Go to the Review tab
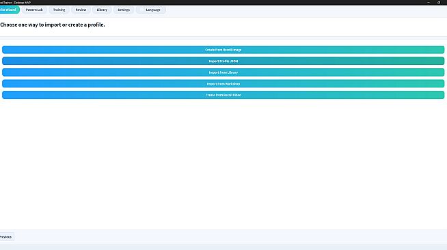This screenshot has width=447, height=250. (81, 10)
